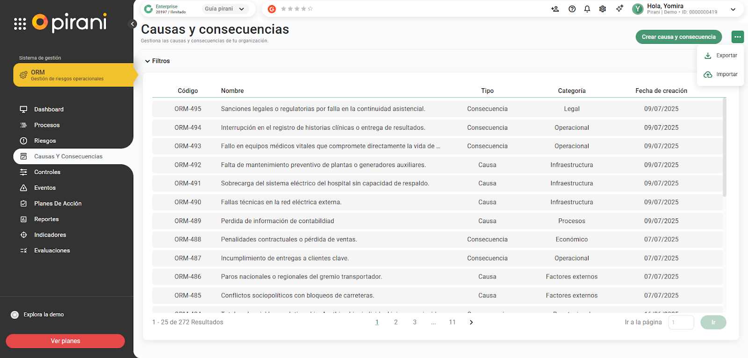Go to page 3

(415, 323)
